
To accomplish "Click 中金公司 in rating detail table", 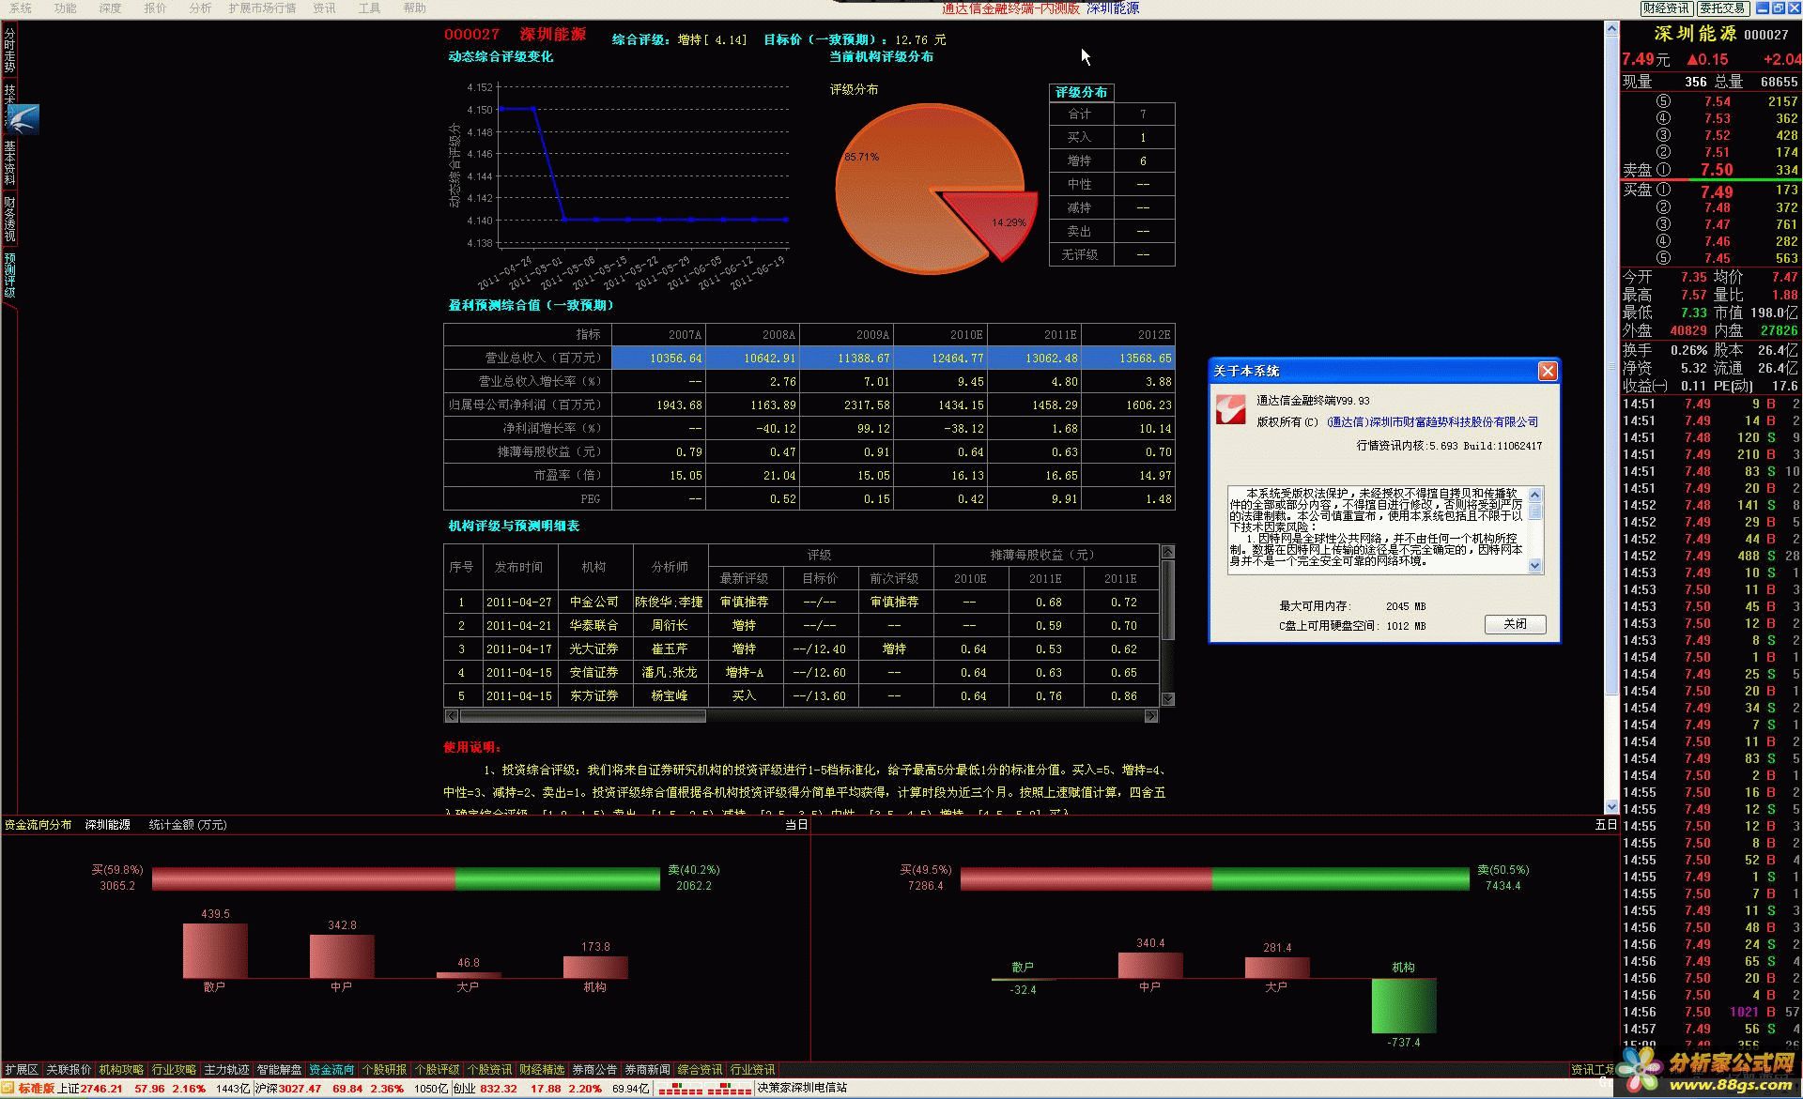I will (x=594, y=602).
